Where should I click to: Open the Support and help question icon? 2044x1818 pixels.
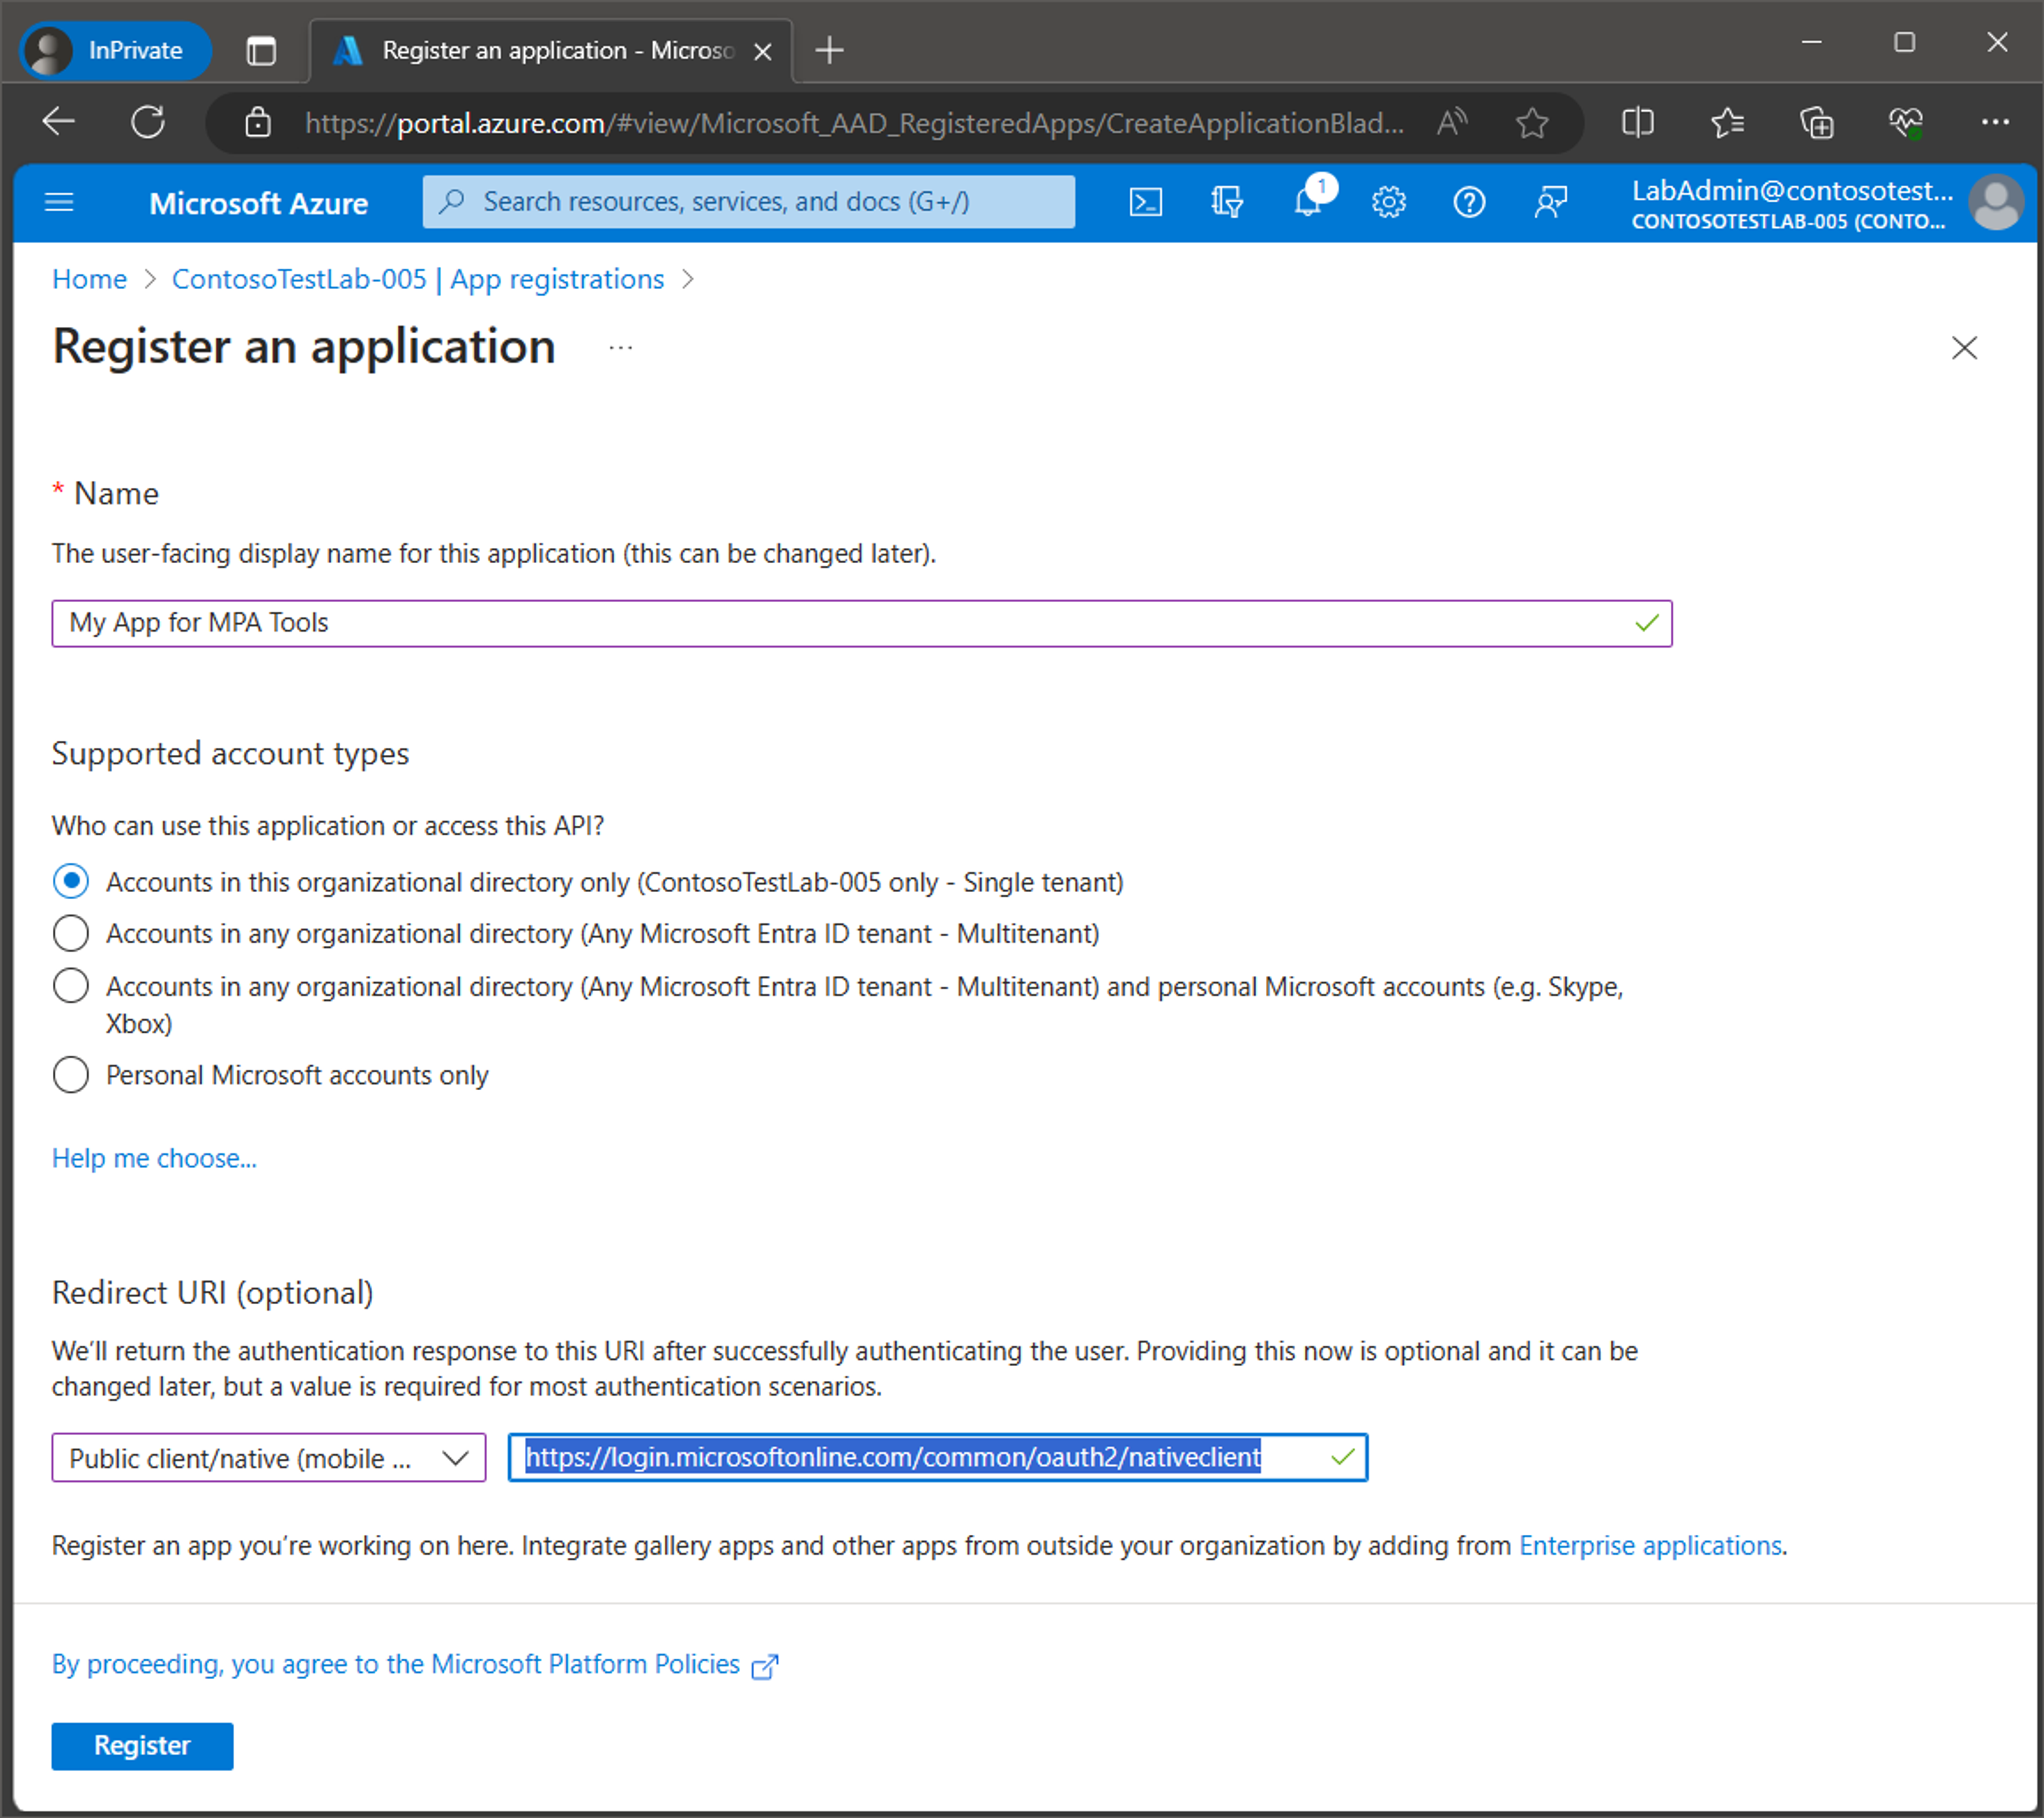click(x=1468, y=203)
